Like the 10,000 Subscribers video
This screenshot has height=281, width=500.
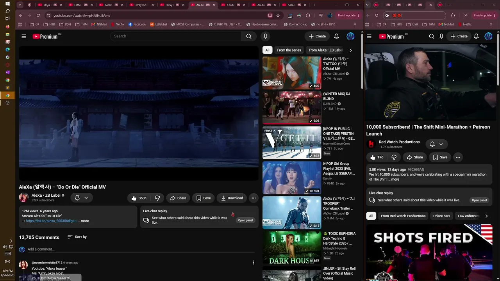click(377, 157)
